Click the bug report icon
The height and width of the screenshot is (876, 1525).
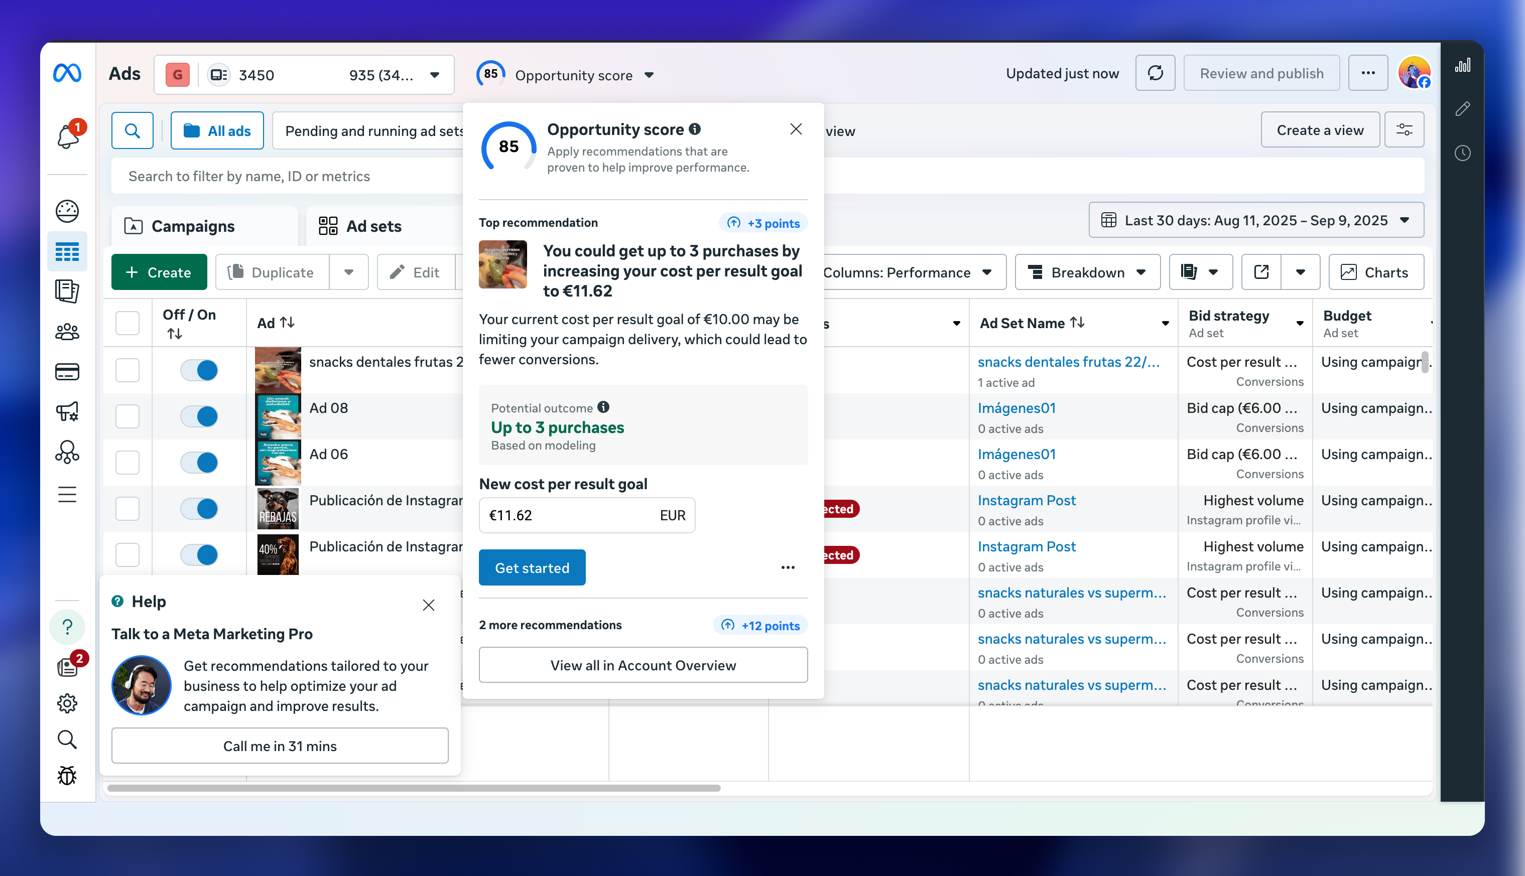[x=67, y=775]
